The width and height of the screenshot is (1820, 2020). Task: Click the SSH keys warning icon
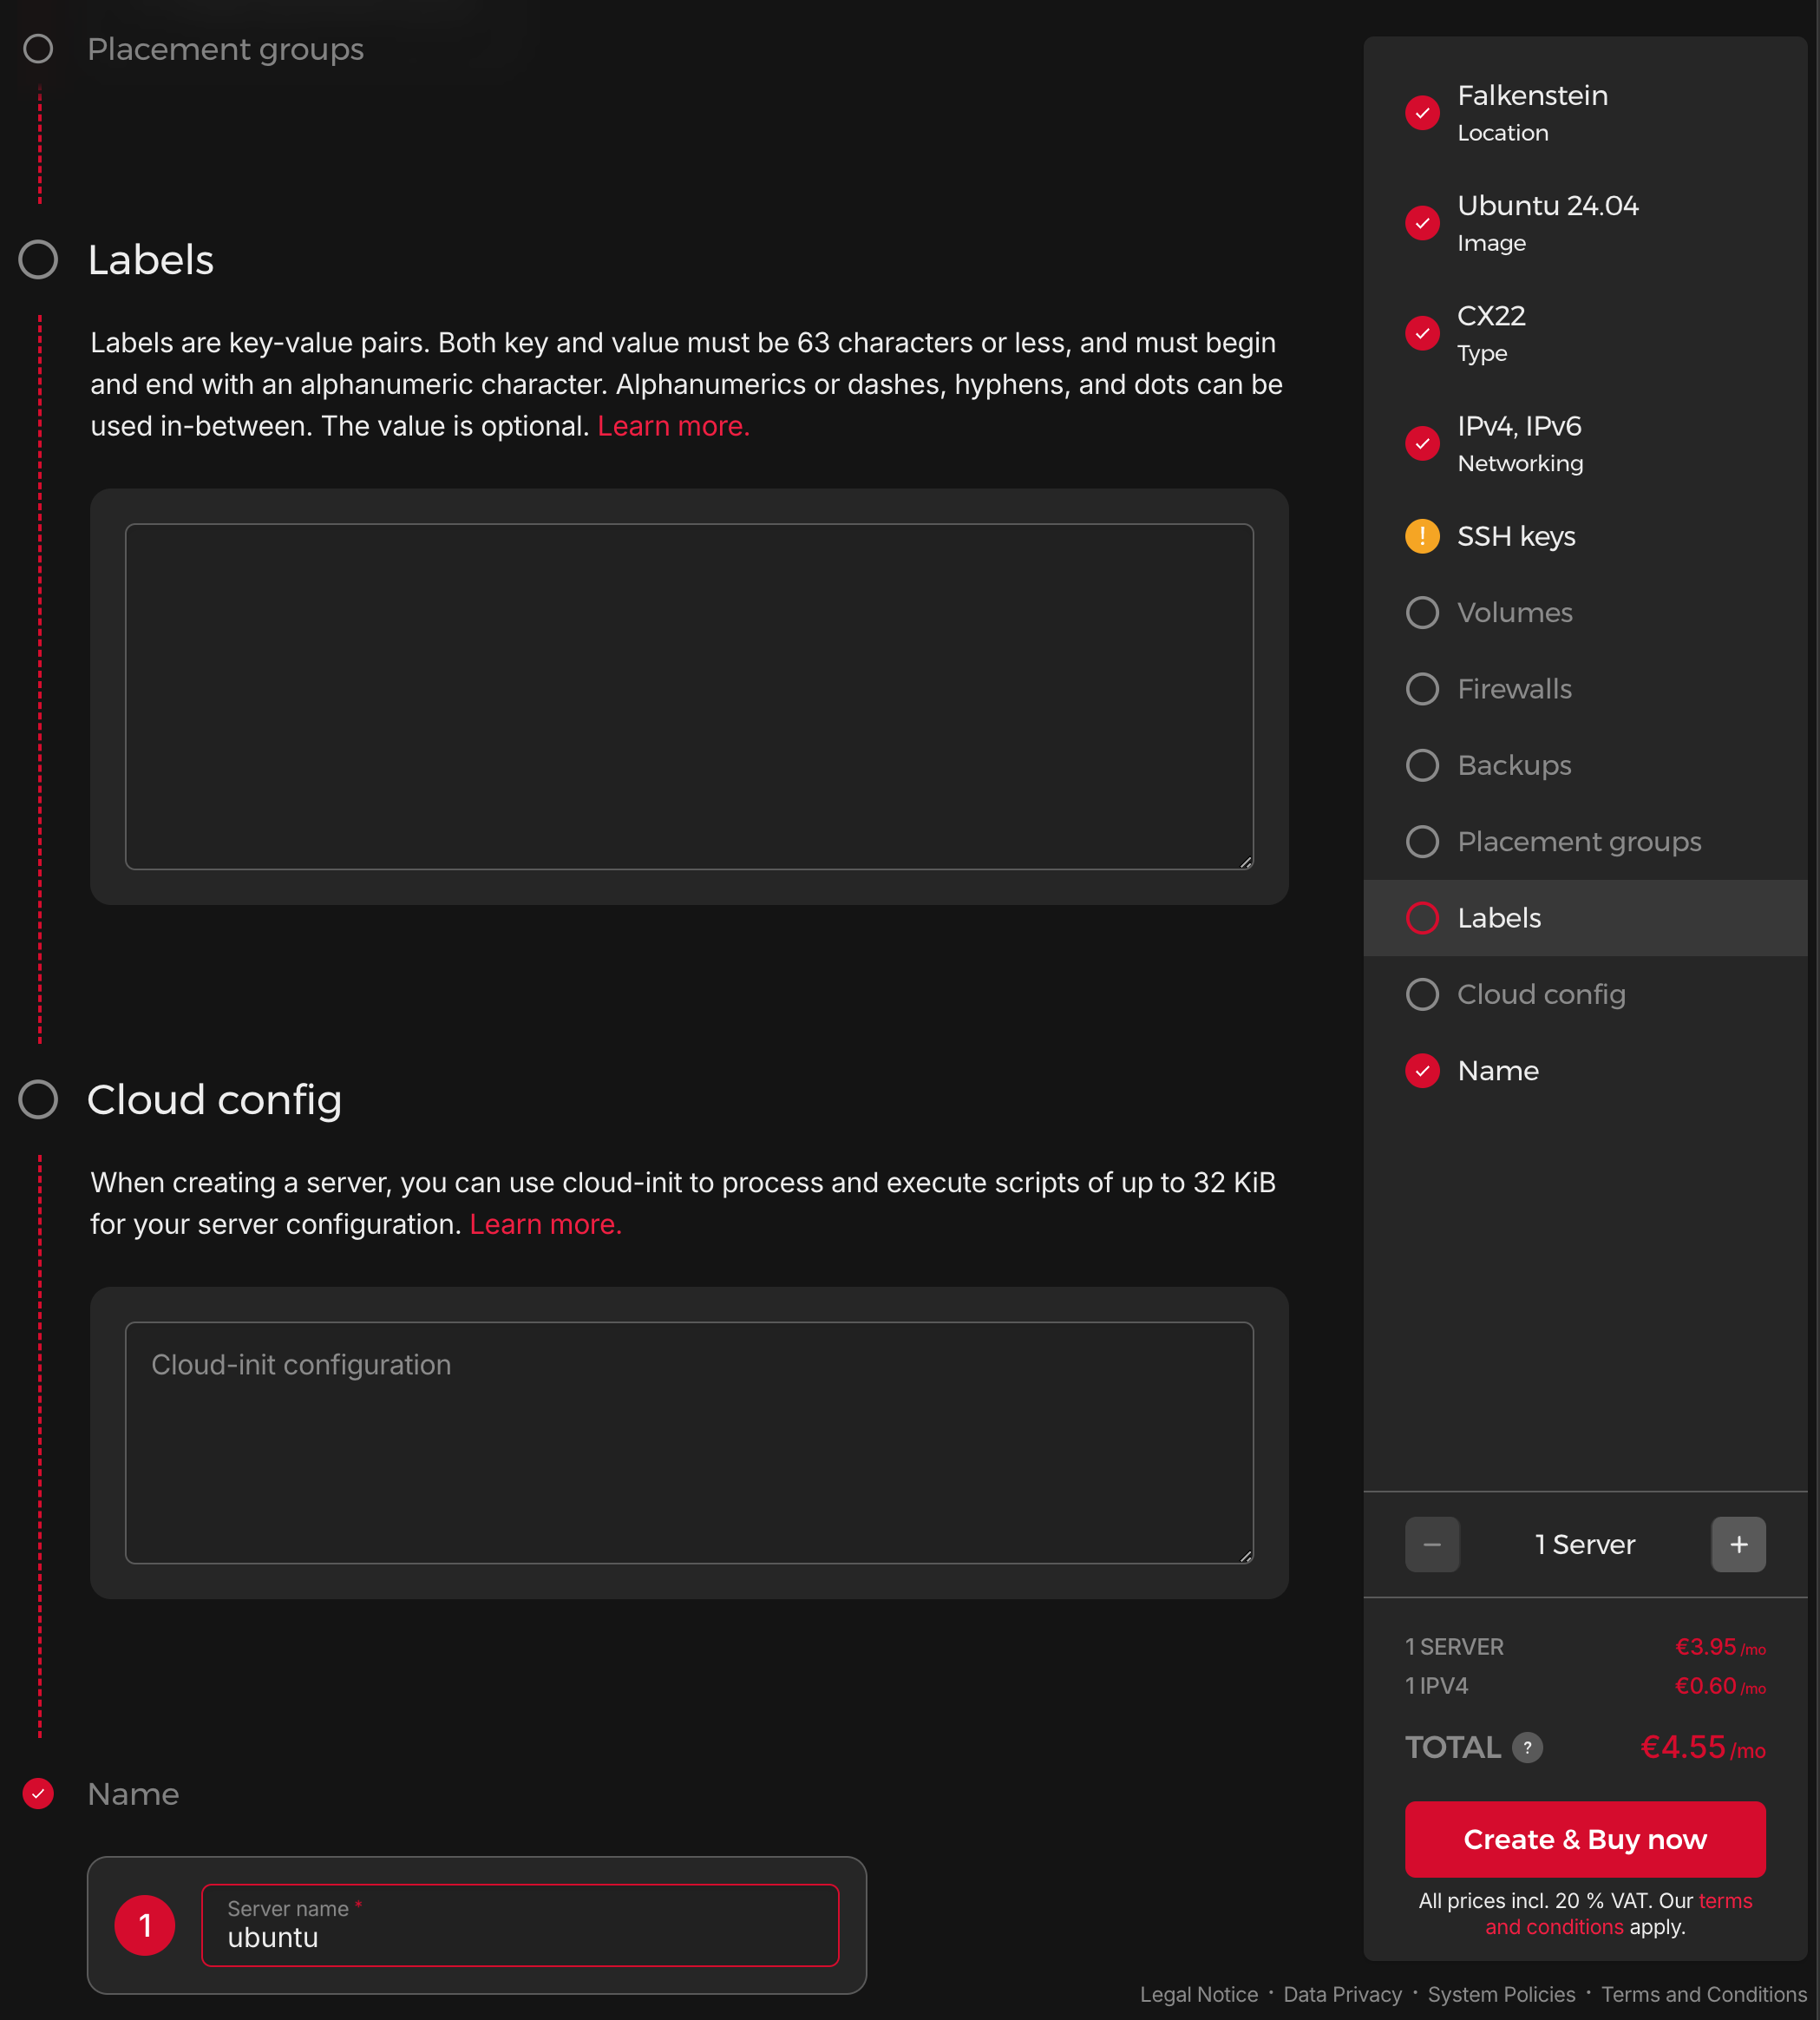tap(1421, 536)
